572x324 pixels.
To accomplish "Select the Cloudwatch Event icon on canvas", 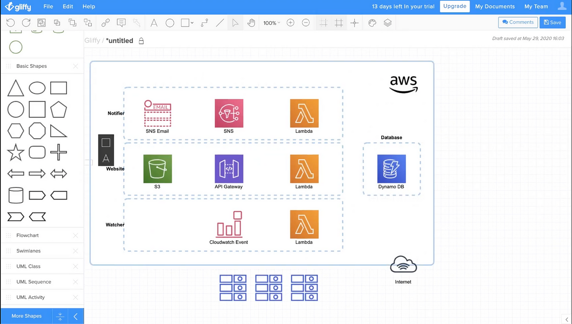I will click(x=229, y=224).
